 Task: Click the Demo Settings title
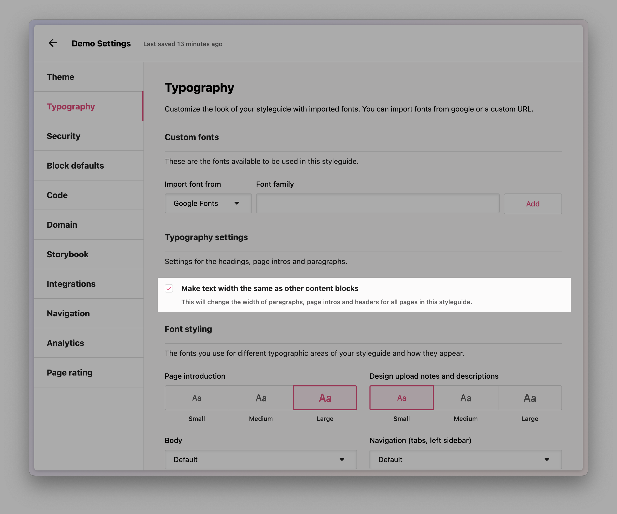click(x=101, y=44)
